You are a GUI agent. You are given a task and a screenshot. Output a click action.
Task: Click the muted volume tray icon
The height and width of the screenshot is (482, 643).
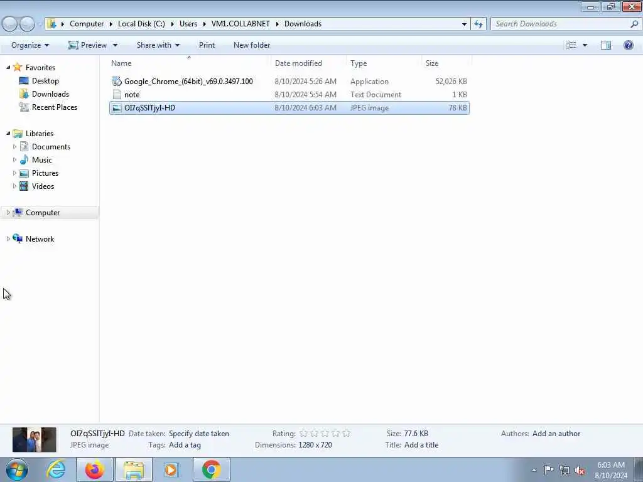click(580, 470)
